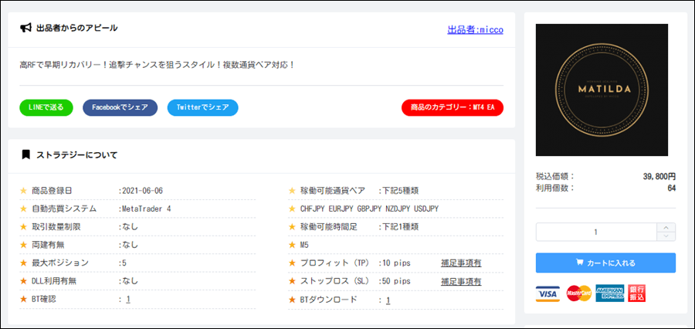Select the 最大ポジション value :5
695x329 pixels.
[x=122, y=263]
